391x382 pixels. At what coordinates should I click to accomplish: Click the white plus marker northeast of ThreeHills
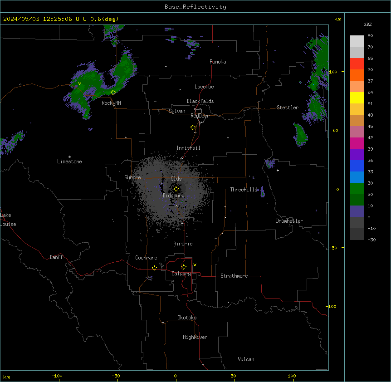(278, 170)
